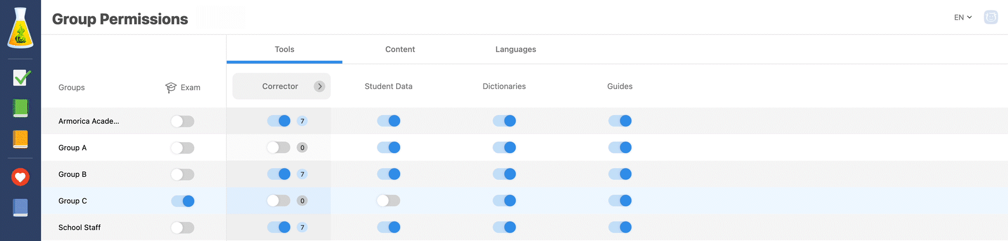Image resolution: width=1008 pixels, height=241 pixels.
Task: Switch to the Languages tab
Action: click(516, 49)
